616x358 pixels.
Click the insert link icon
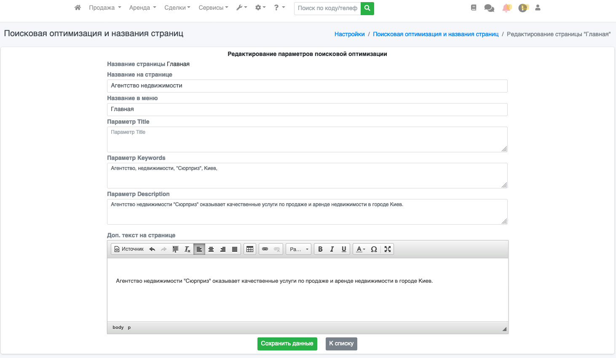click(x=265, y=249)
